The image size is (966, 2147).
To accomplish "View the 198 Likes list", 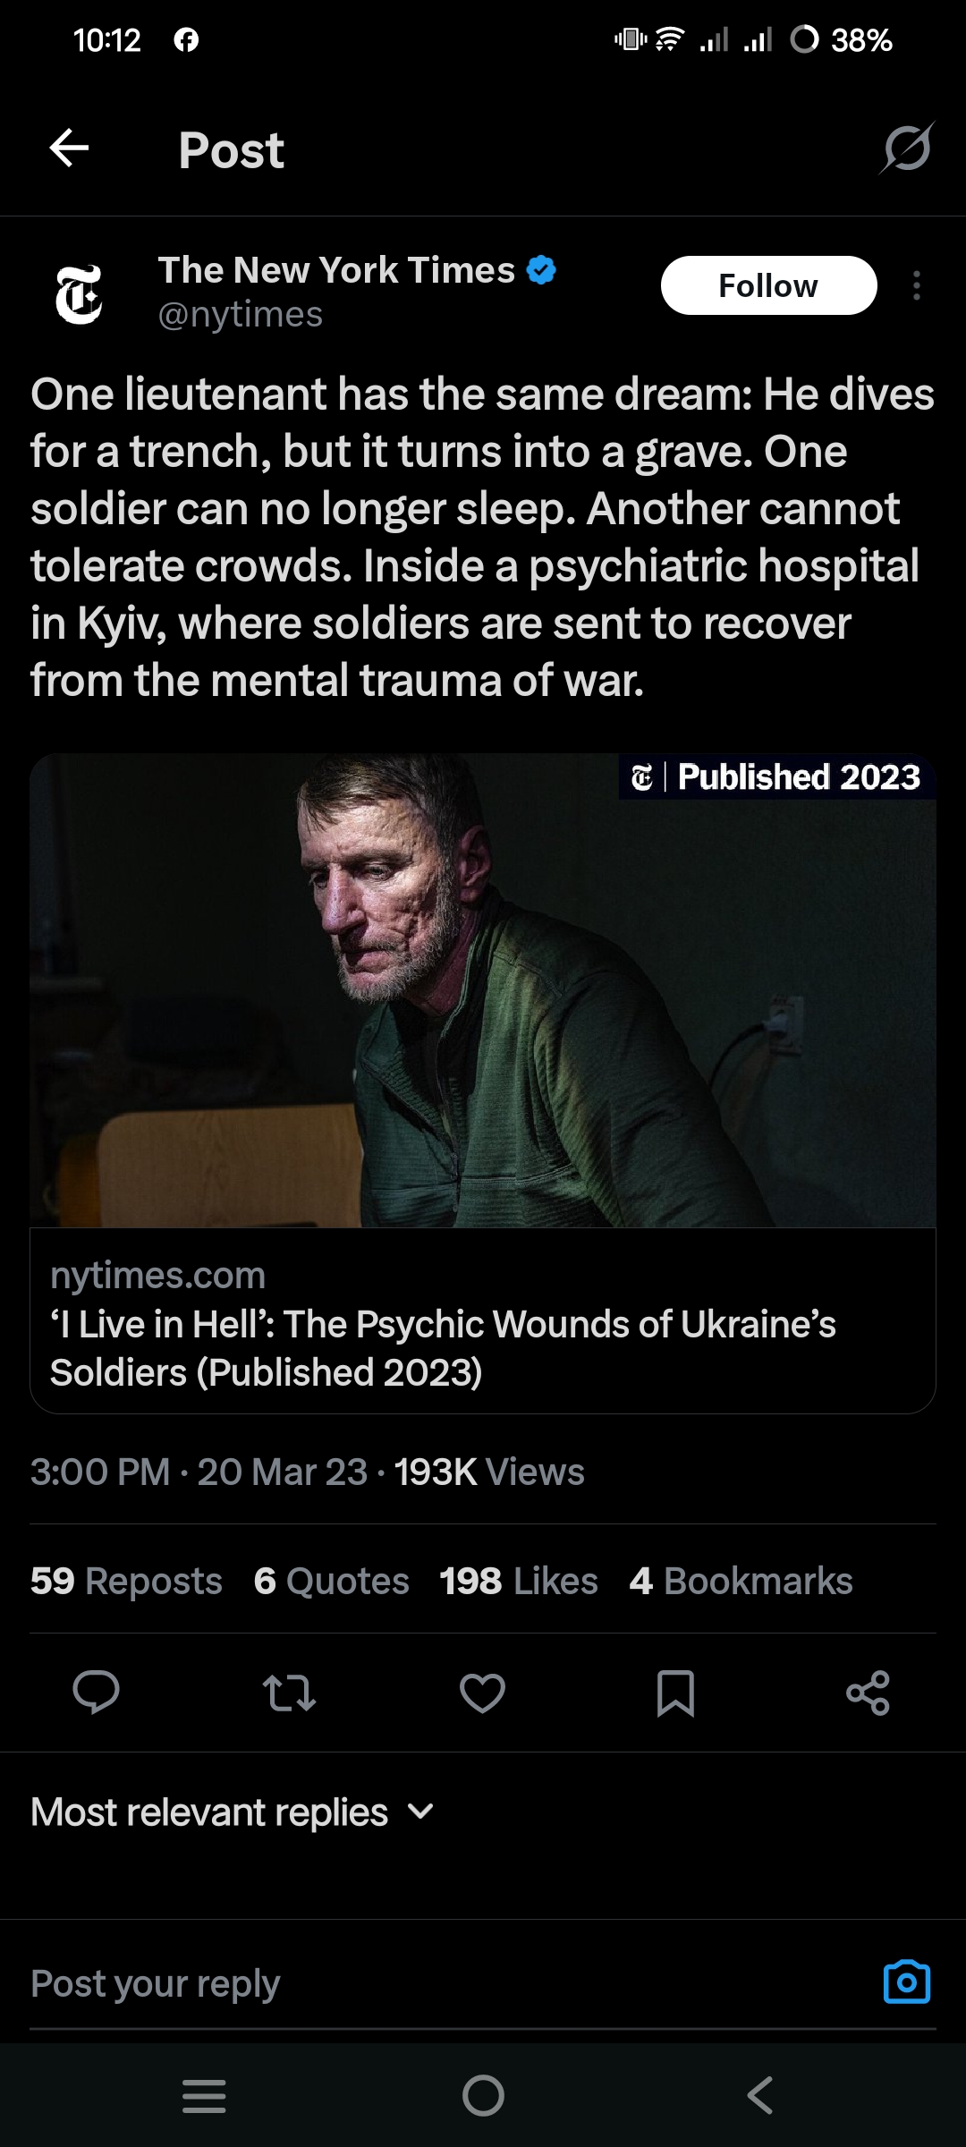I will [x=519, y=1581].
